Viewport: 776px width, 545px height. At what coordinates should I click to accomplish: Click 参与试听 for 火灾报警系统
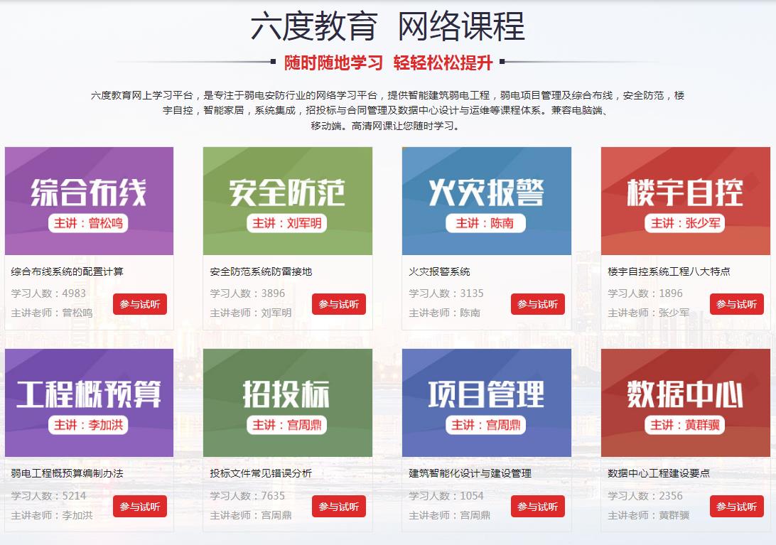coord(538,304)
